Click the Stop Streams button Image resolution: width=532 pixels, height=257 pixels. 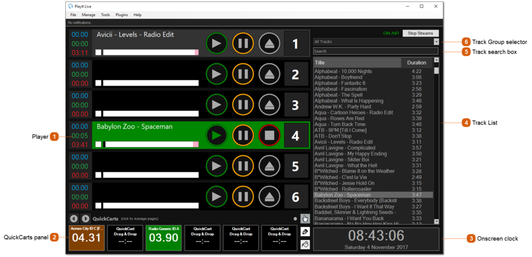(421, 33)
